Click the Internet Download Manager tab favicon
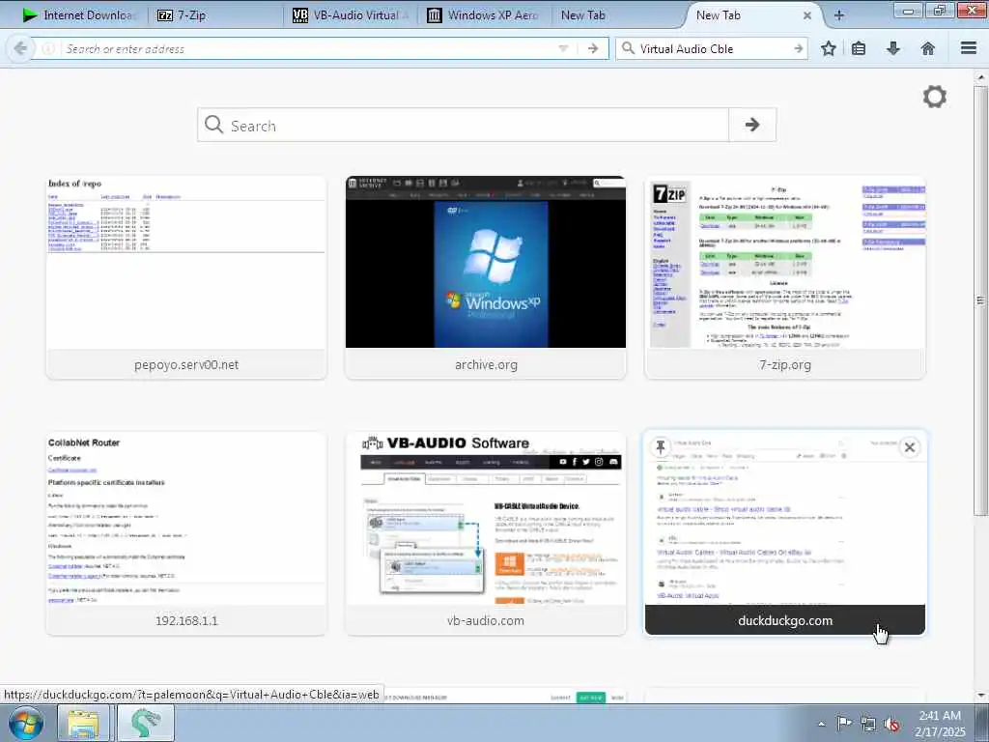 click(30, 15)
